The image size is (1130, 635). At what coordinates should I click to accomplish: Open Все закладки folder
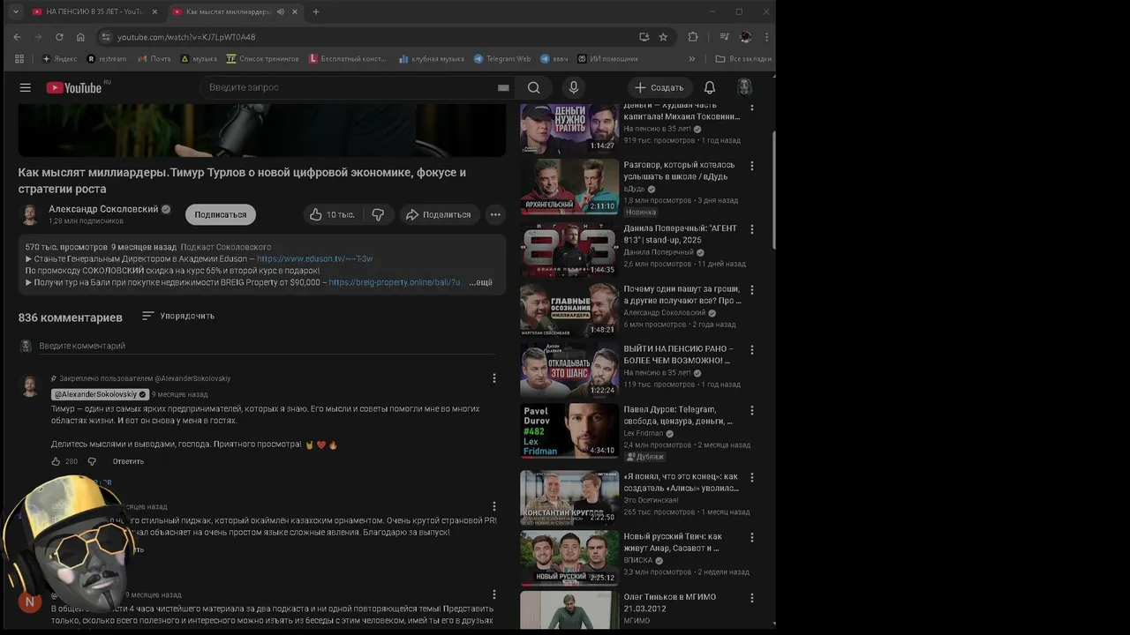pos(743,59)
